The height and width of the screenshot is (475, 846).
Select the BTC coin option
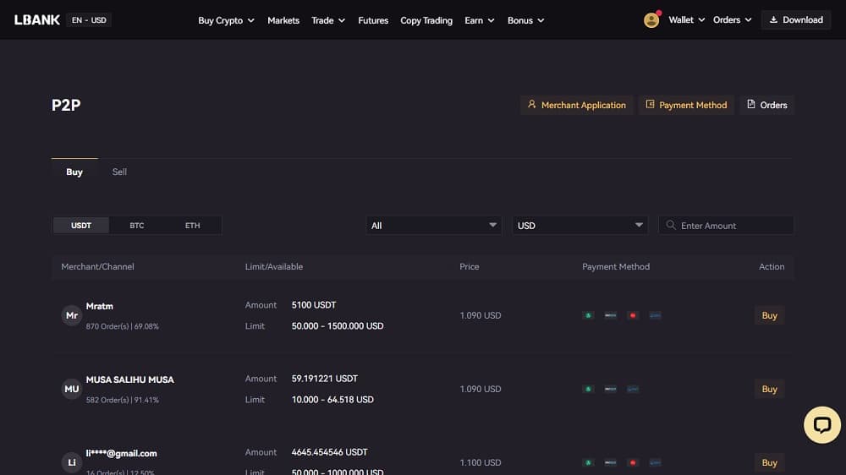click(x=136, y=226)
